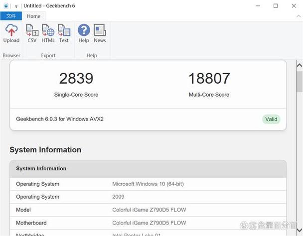The image size is (303, 236).
Task: Minimize the Geekbench 6 window
Action: click(258, 6)
